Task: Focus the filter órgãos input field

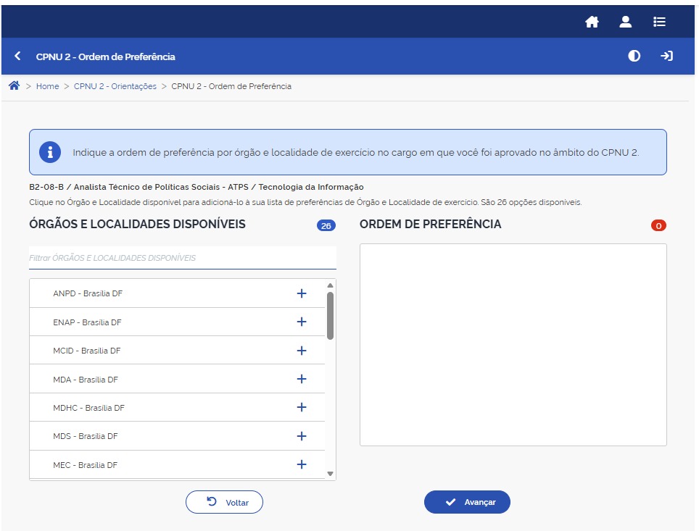Action: click(182, 258)
